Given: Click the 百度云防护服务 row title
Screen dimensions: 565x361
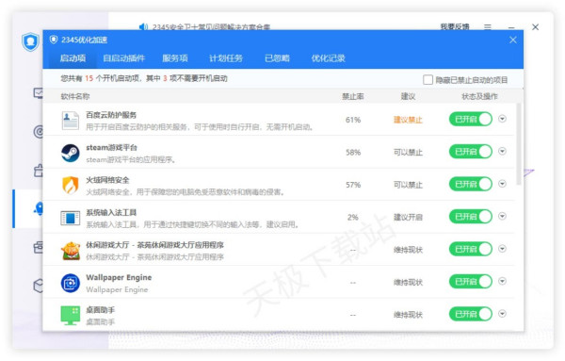Looking at the screenshot, I should coord(111,115).
